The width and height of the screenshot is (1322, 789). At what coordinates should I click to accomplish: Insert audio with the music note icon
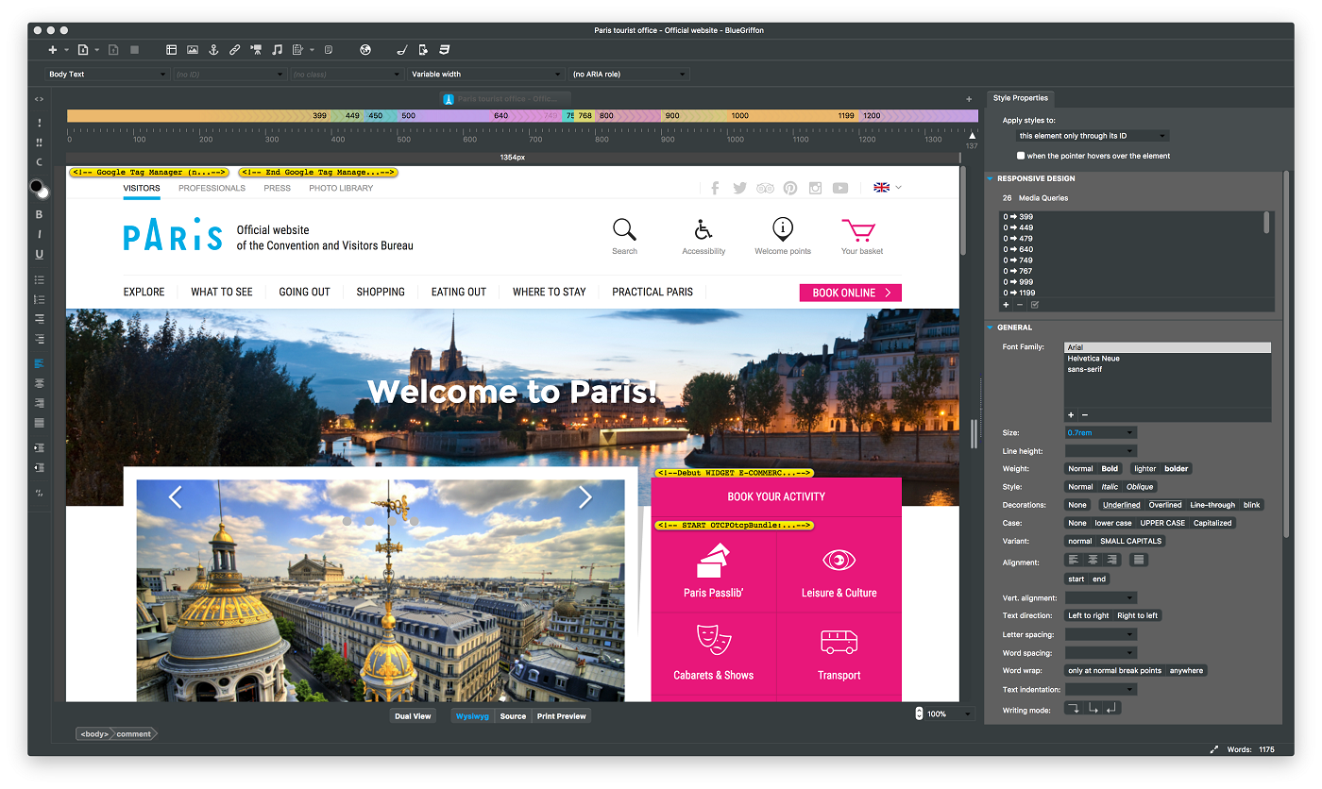pyautogui.click(x=277, y=50)
